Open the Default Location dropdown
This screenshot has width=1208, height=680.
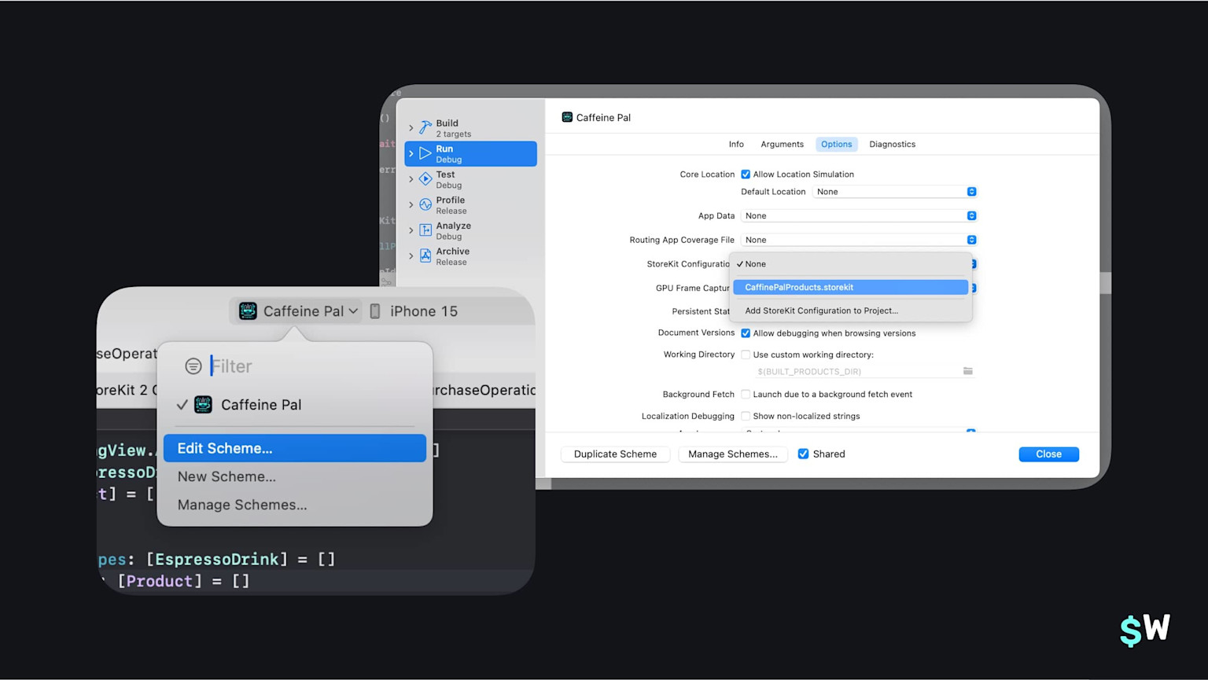point(895,192)
